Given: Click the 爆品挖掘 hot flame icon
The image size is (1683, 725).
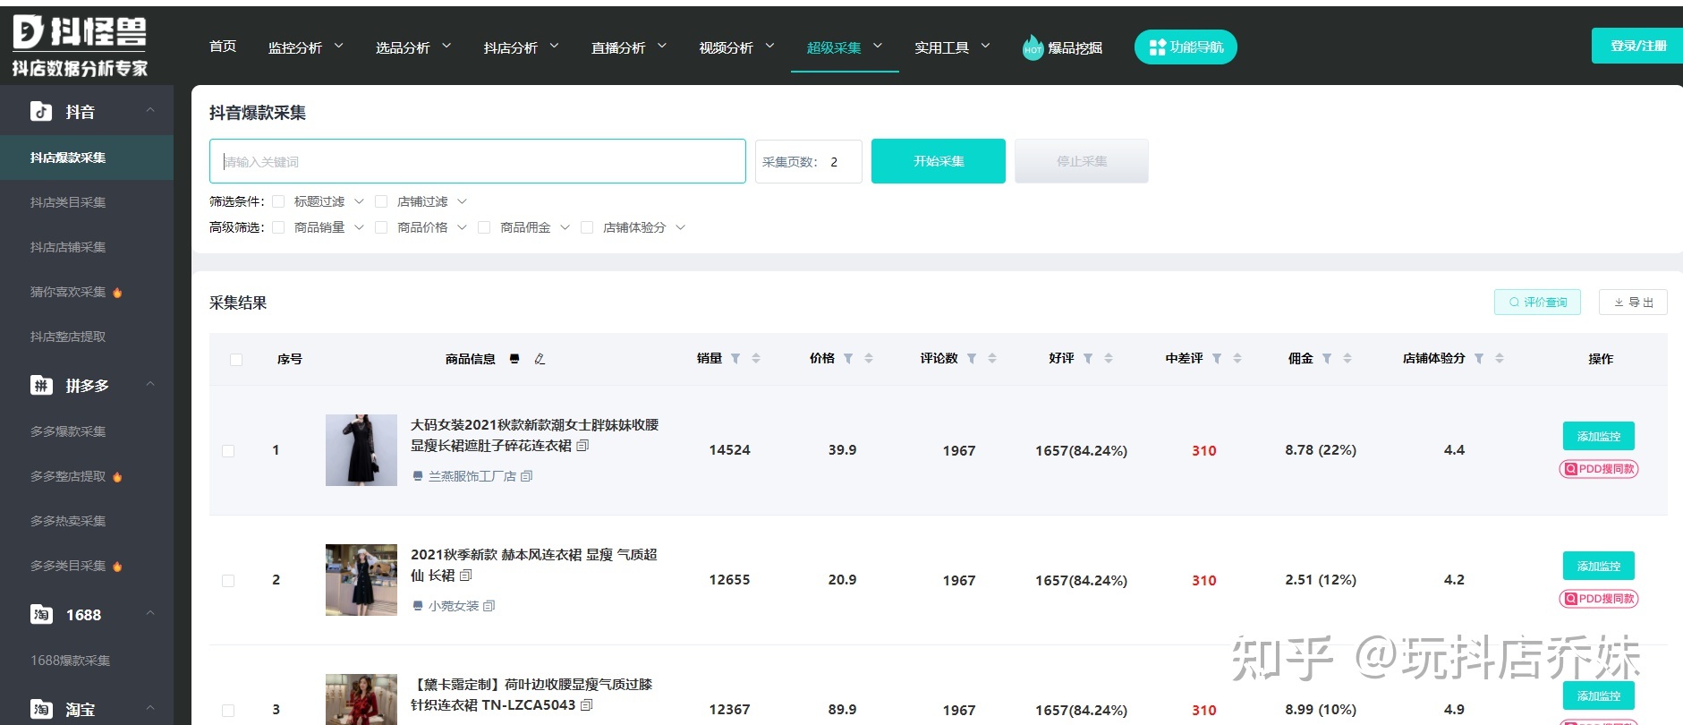Looking at the screenshot, I should coord(1033,47).
